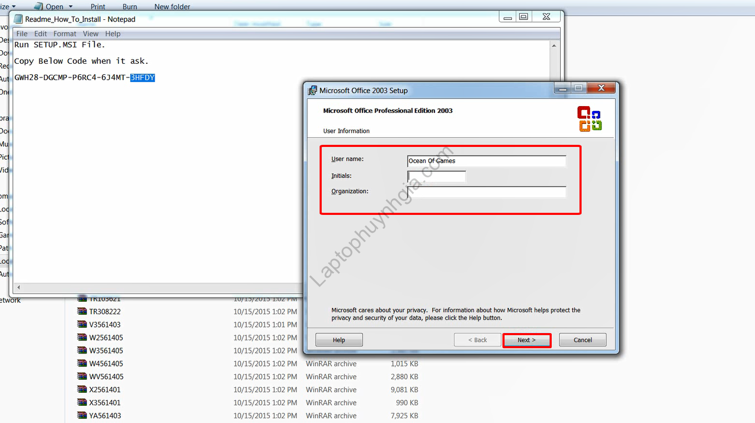
Task: Open the Format menu in Notepad
Action: coord(65,33)
